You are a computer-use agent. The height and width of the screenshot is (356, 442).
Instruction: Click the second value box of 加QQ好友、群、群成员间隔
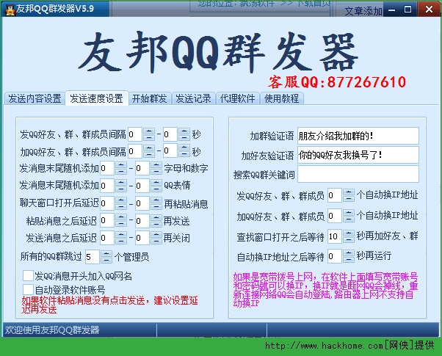[170, 151]
